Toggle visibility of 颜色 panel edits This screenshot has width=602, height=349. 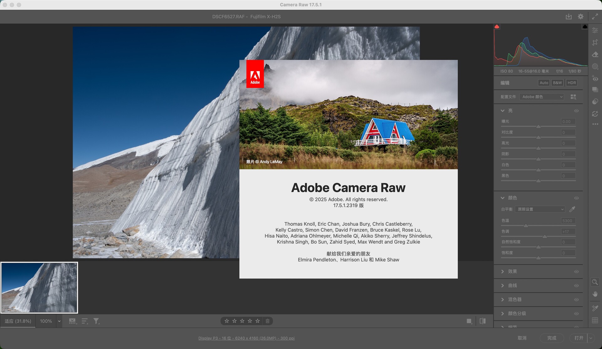(x=576, y=198)
